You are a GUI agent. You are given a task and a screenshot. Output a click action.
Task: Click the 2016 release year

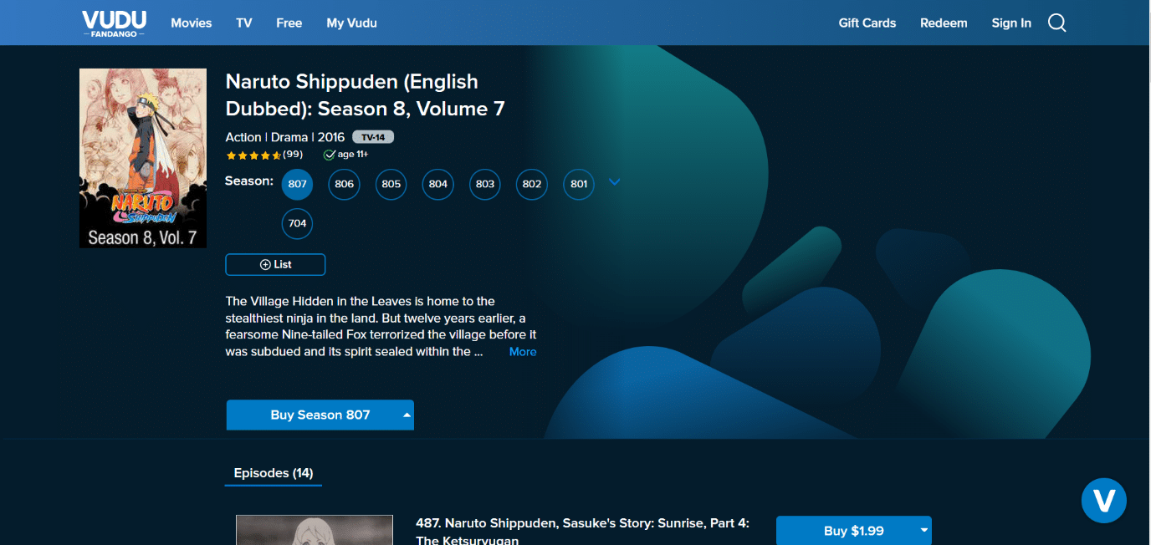pos(331,137)
